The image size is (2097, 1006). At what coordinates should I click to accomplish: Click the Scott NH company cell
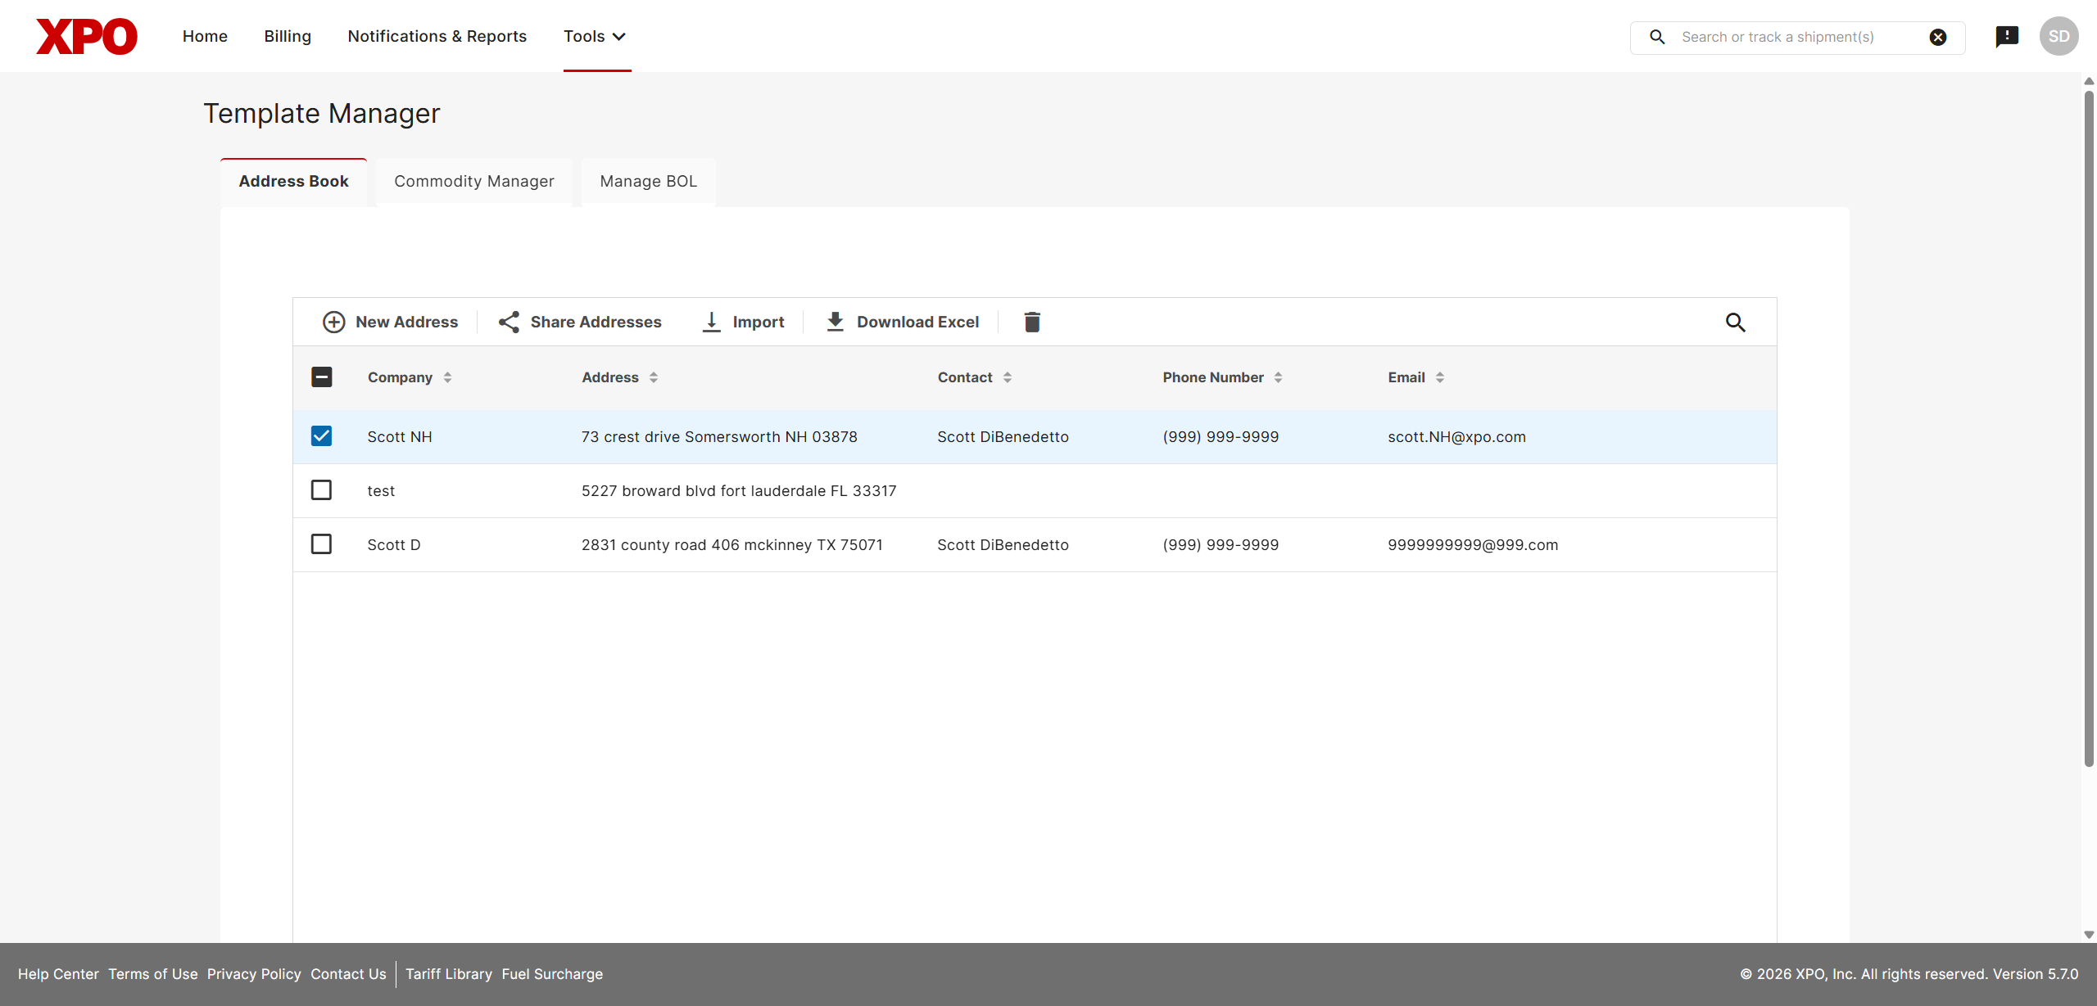pos(400,437)
